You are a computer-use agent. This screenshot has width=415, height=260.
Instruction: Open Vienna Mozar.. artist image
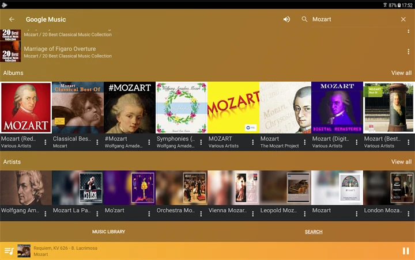pyautogui.click(x=233, y=188)
